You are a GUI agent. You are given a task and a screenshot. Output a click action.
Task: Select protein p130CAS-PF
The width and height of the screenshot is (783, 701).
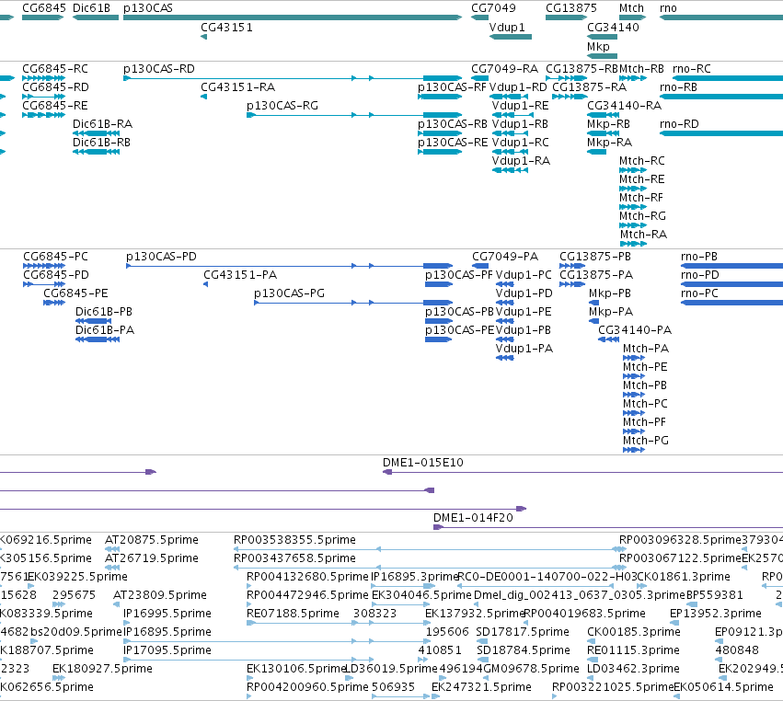(439, 284)
